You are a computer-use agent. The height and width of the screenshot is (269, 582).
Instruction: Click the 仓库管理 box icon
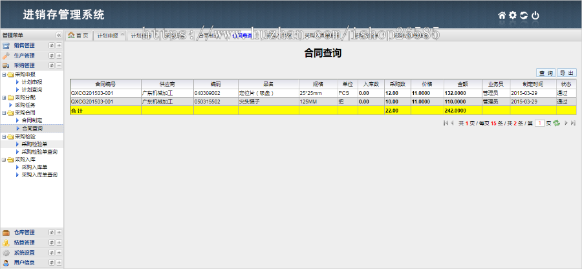pos(6,233)
